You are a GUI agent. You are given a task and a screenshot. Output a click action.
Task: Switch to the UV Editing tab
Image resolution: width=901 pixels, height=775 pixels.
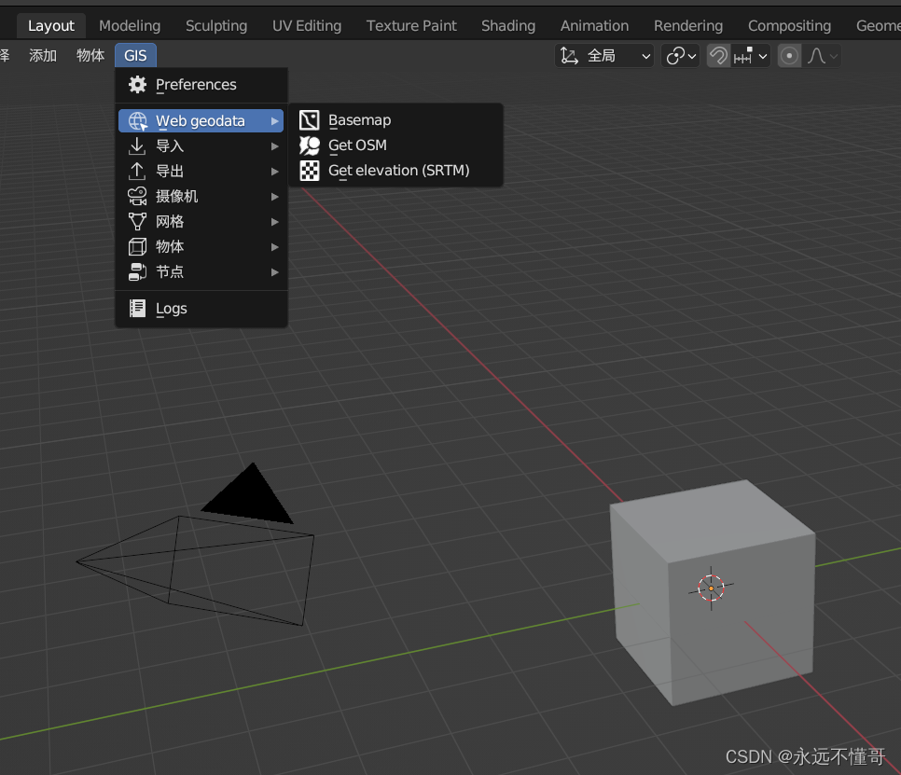tap(307, 26)
